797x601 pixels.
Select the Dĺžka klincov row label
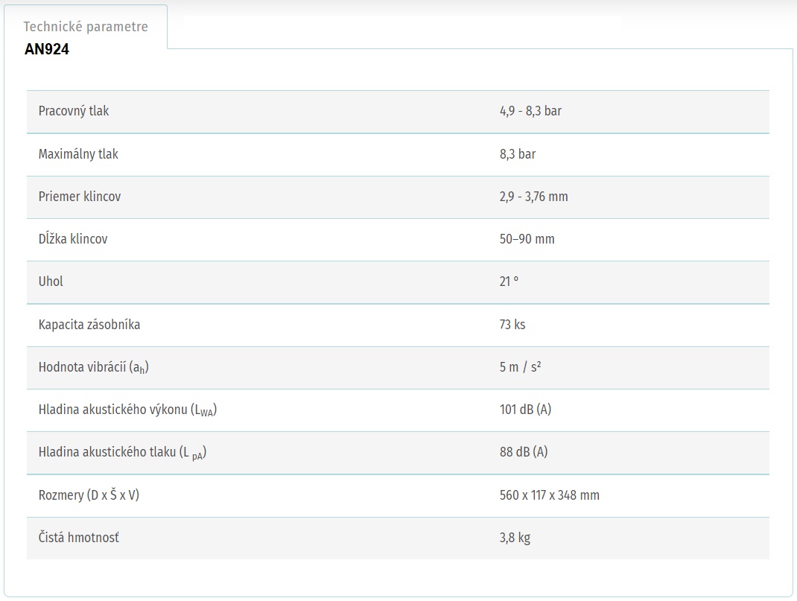point(73,239)
